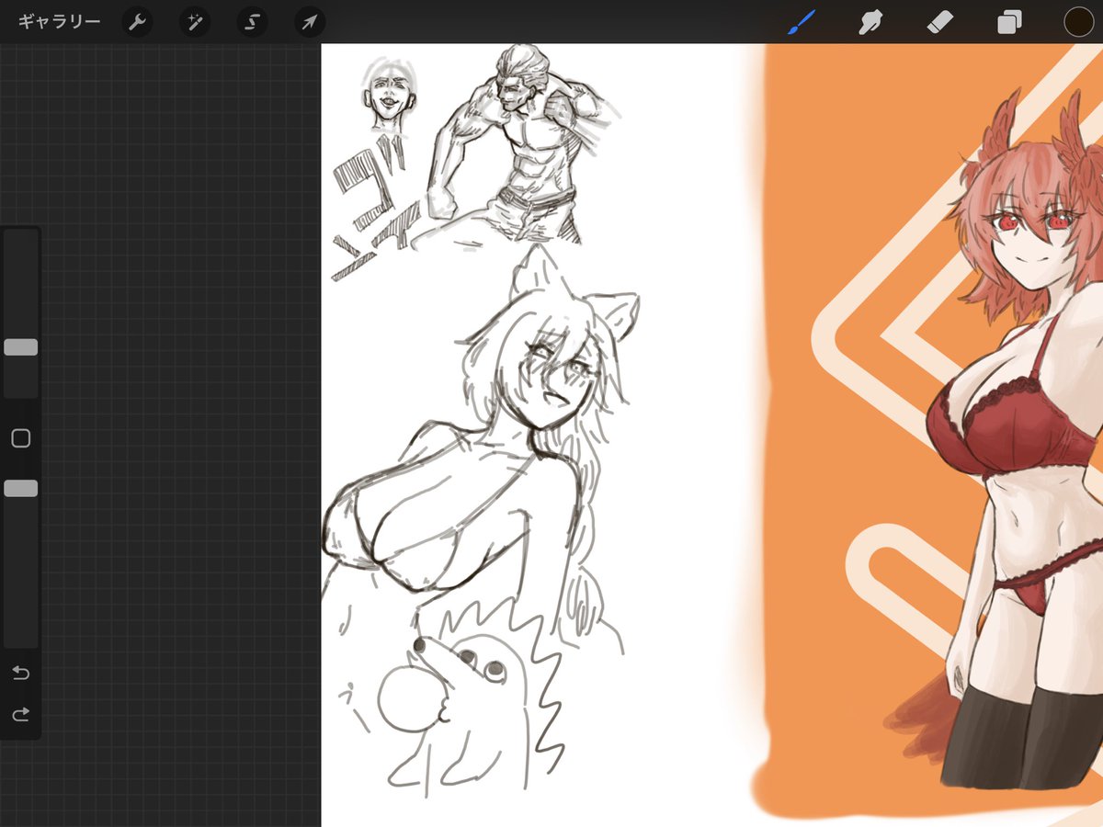Click the brush size slider handle
This screenshot has height=827, width=1103.
click(x=20, y=347)
